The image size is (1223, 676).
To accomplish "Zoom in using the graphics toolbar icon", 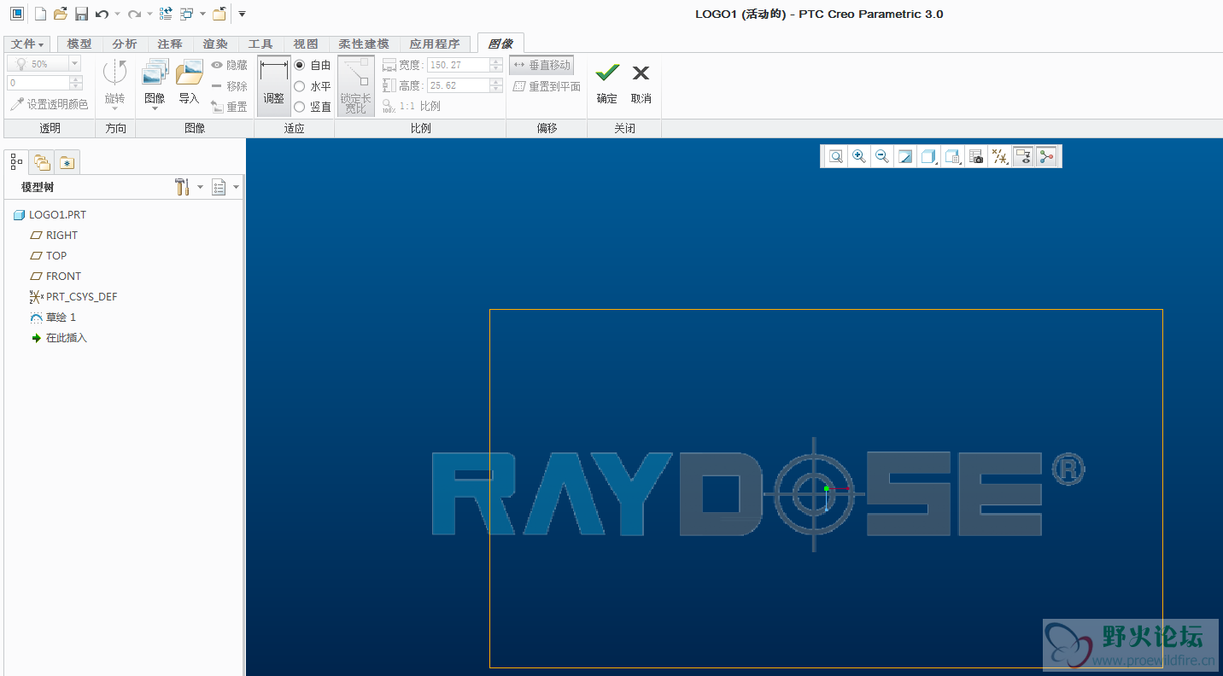I will click(859, 156).
